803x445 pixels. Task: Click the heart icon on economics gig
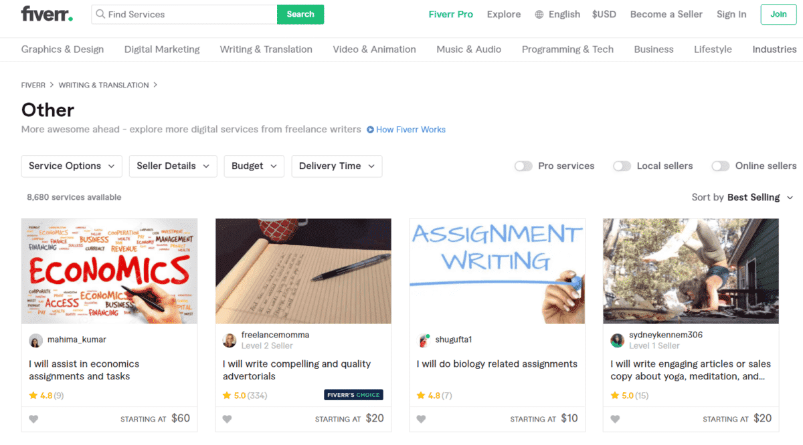pos(33,419)
